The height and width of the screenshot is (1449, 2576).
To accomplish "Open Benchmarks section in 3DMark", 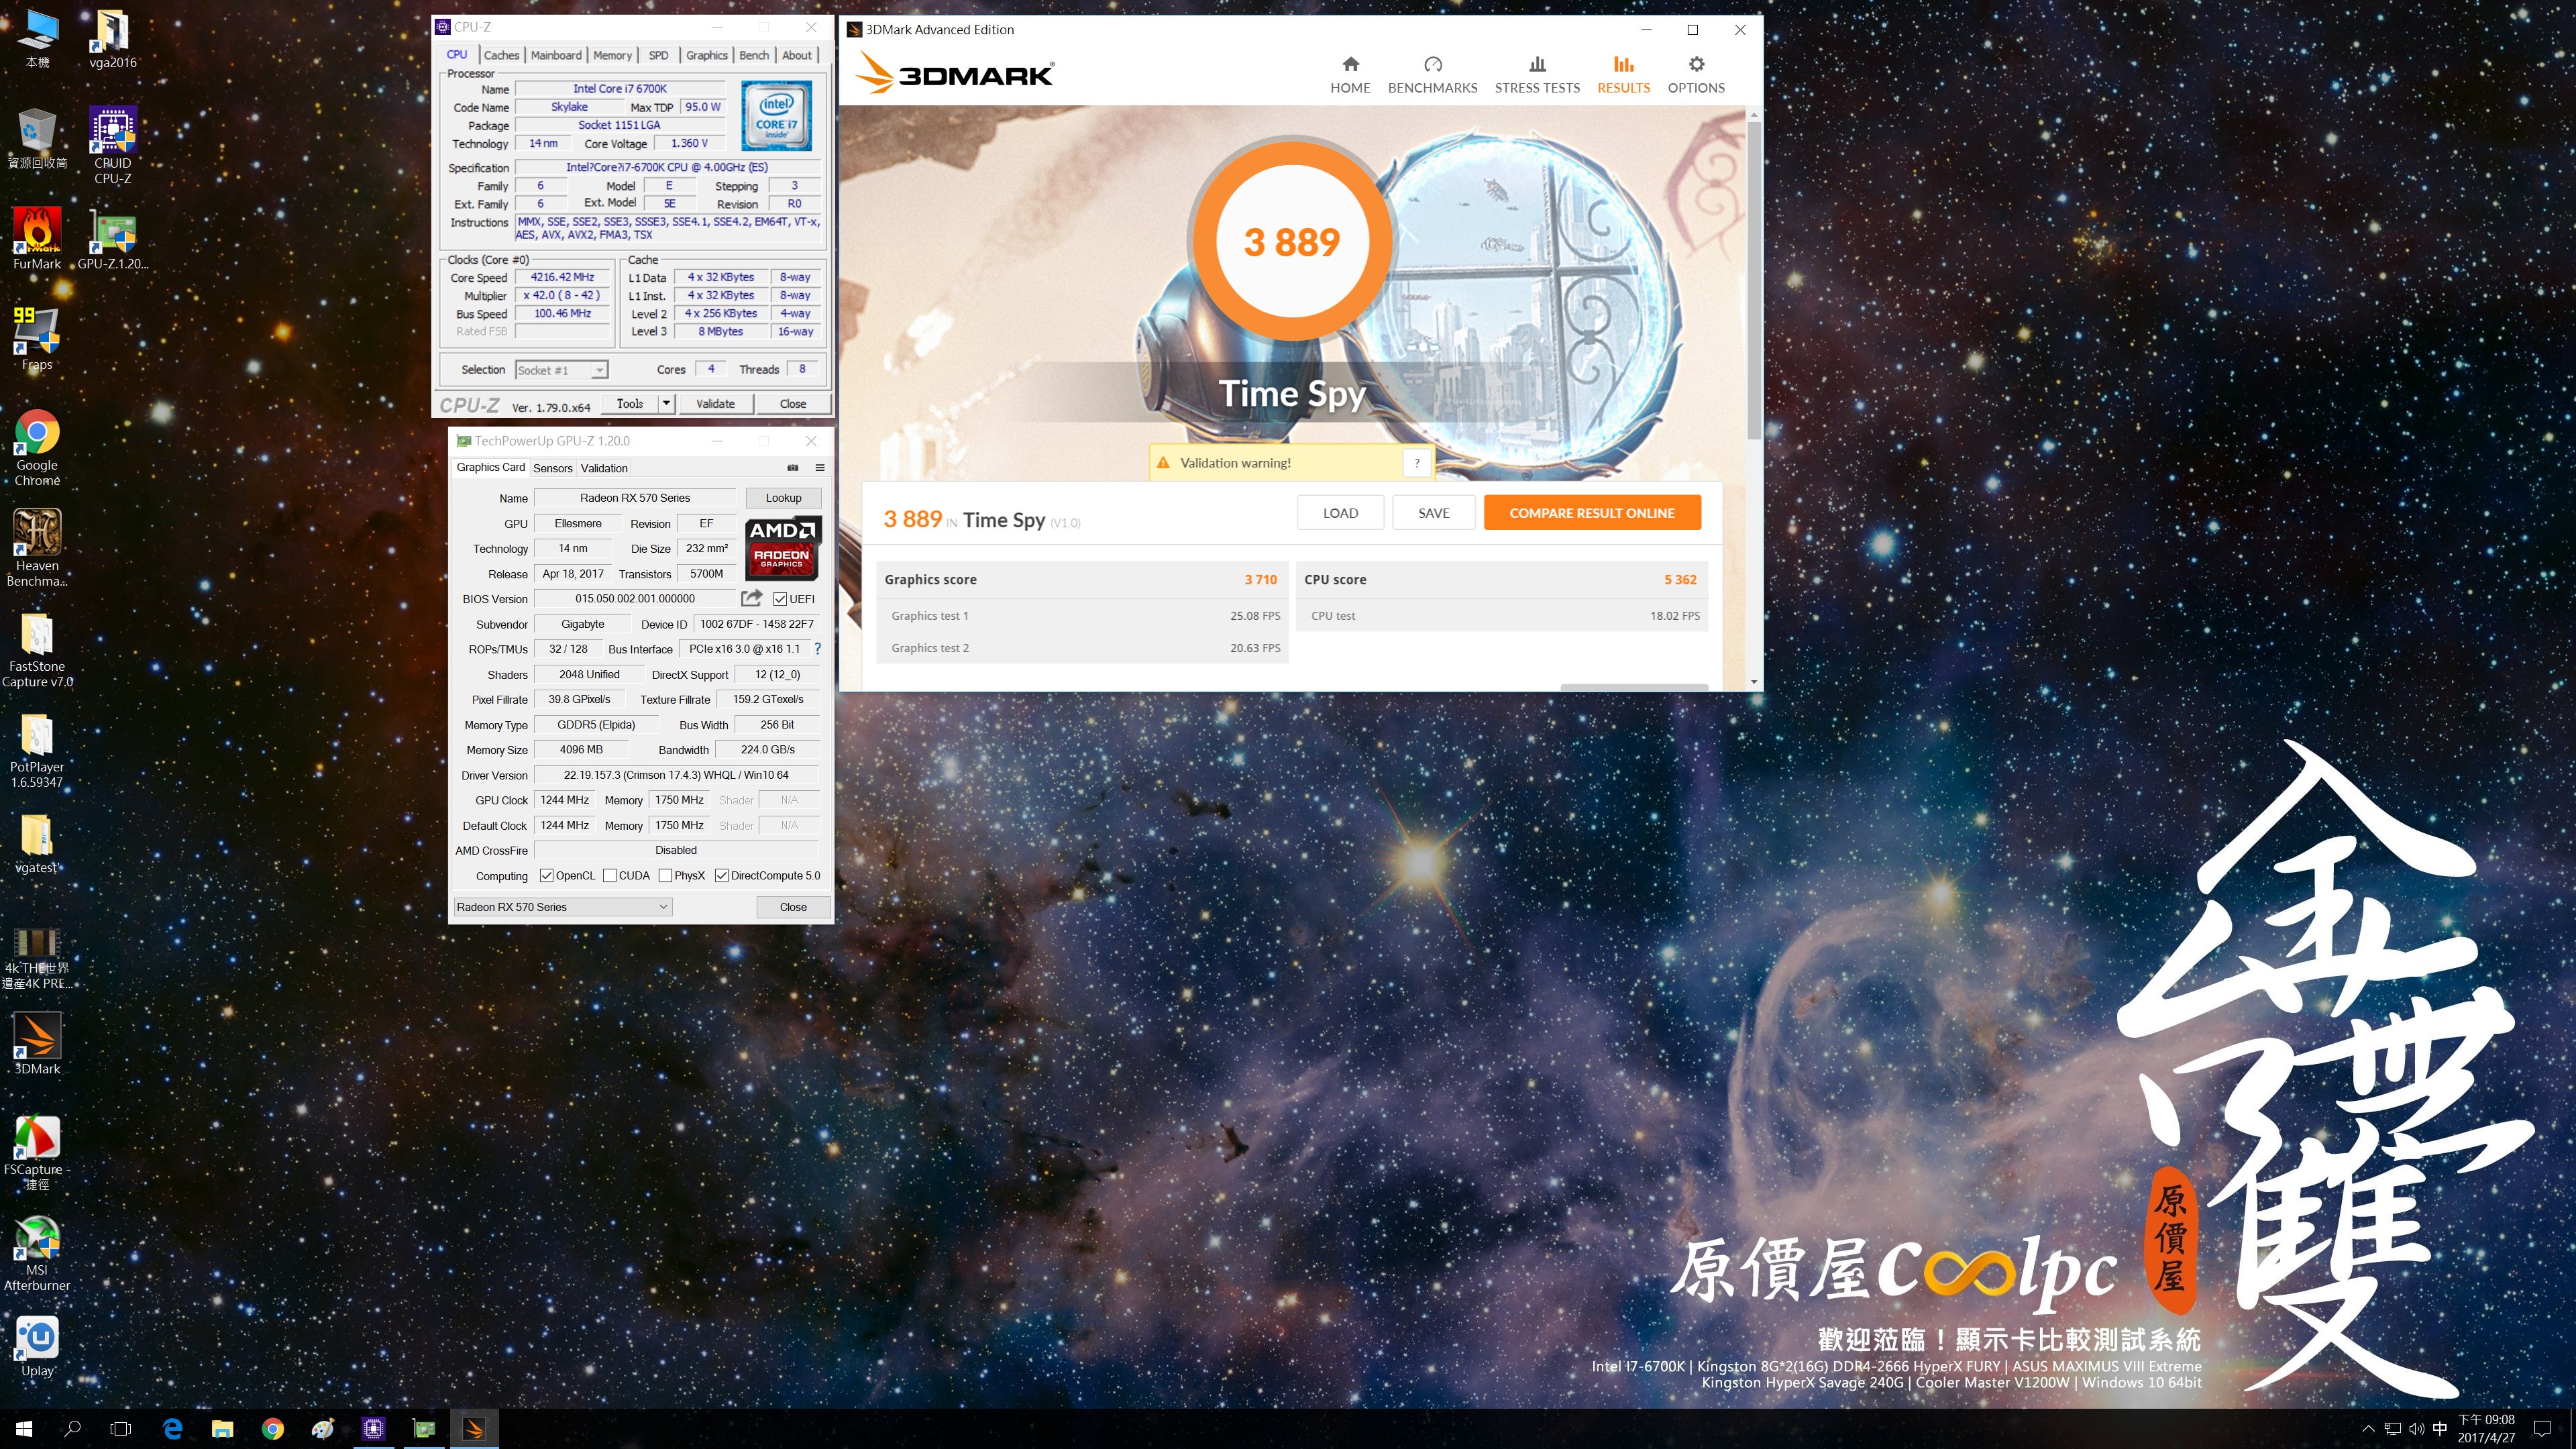I will click(x=1432, y=75).
